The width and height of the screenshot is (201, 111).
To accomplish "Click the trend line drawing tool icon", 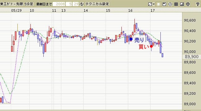I will pyautogui.click(x=150, y=4).
